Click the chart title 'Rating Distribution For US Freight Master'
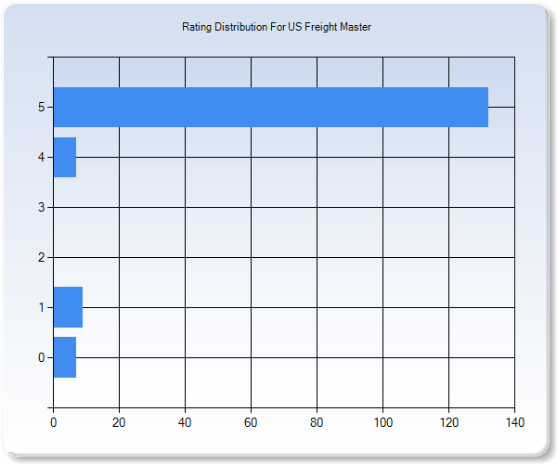The image size is (557, 464). 277,27
